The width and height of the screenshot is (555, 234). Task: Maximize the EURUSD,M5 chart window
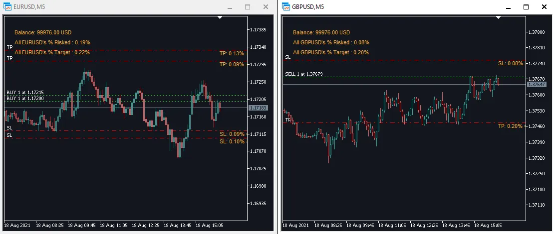pyautogui.click(x=247, y=7)
